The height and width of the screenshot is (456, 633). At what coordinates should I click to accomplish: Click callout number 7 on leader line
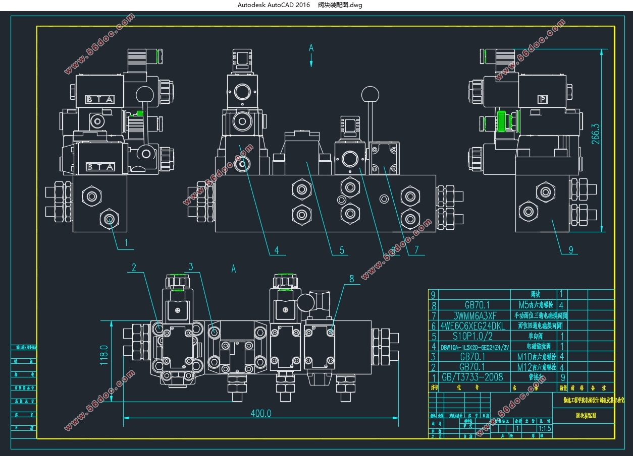[416, 249]
